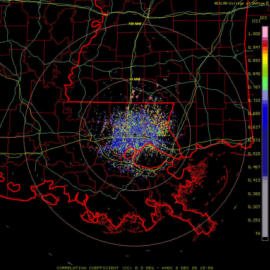Click the 15:58 timestamp in the caption
The height and width of the screenshot is (270, 270).
pos(207,268)
